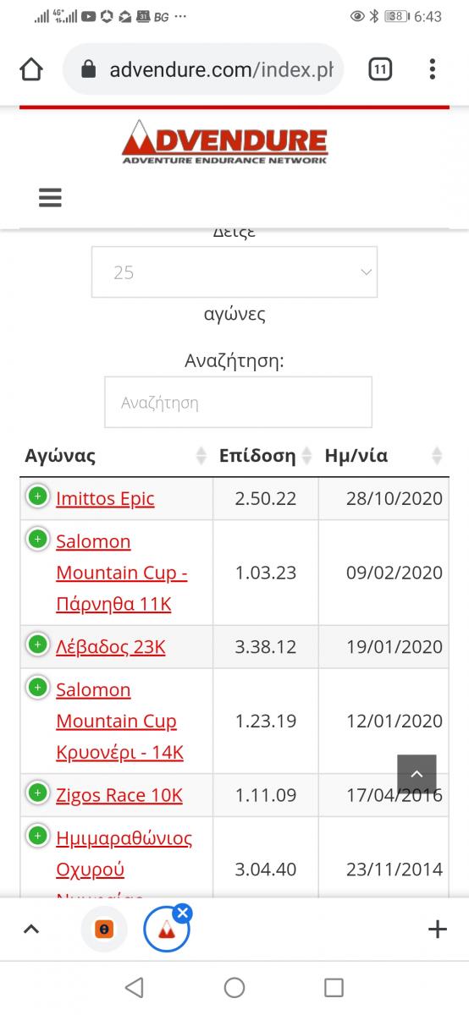The width and height of the screenshot is (469, 1015).
Task: Open the browser tab switcher showing 11
Action: (x=380, y=69)
